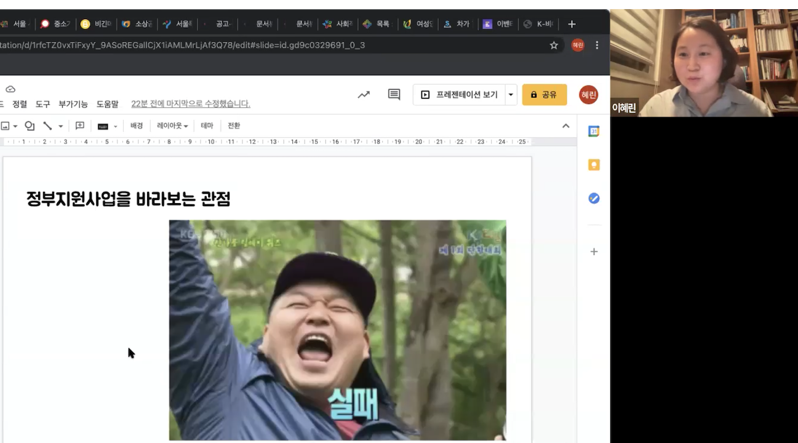
Task: Click the slide title 정부지원사업을 바라보는 관점
Action: (x=128, y=199)
